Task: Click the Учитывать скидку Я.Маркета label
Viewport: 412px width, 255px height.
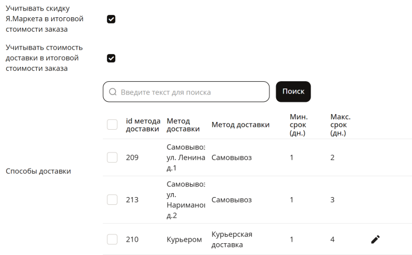Action: click(x=45, y=19)
